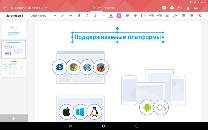Tap the Android home navigation button
Viewport: 208px width, 130px height.
tap(104, 126)
